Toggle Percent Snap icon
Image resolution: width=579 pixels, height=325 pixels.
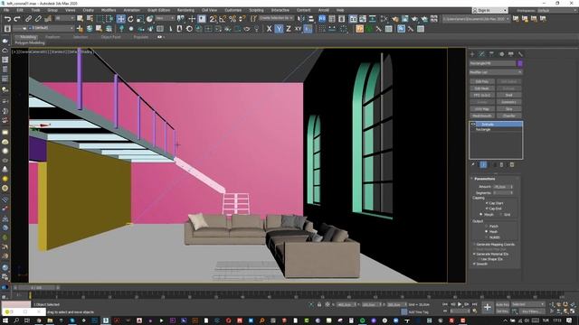pos(233,19)
